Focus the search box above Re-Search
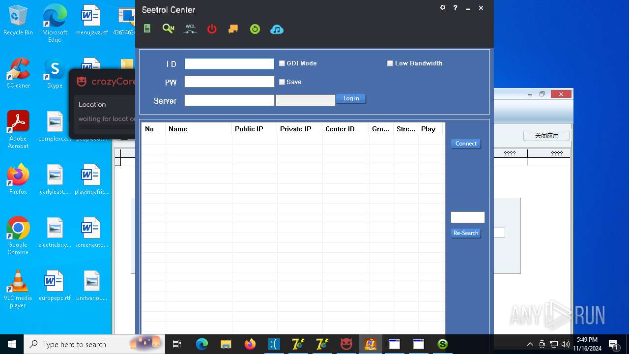 coord(468,217)
